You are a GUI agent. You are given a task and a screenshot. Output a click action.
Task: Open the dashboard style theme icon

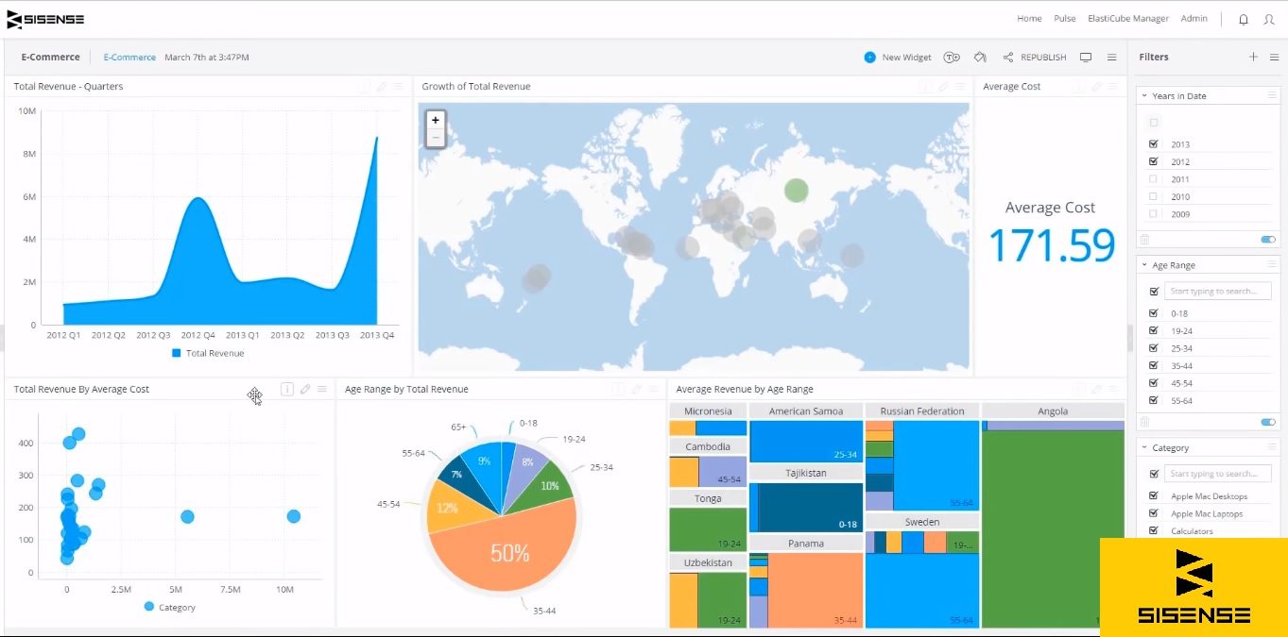(x=980, y=57)
